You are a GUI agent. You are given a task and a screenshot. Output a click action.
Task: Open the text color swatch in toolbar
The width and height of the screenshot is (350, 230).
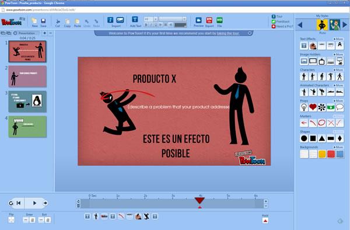[x=180, y=25]
